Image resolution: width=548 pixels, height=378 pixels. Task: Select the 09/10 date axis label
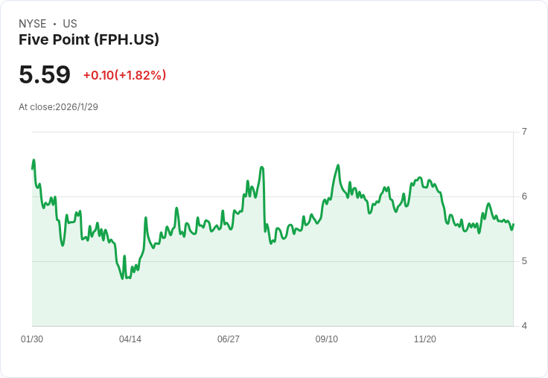(327, 339)
